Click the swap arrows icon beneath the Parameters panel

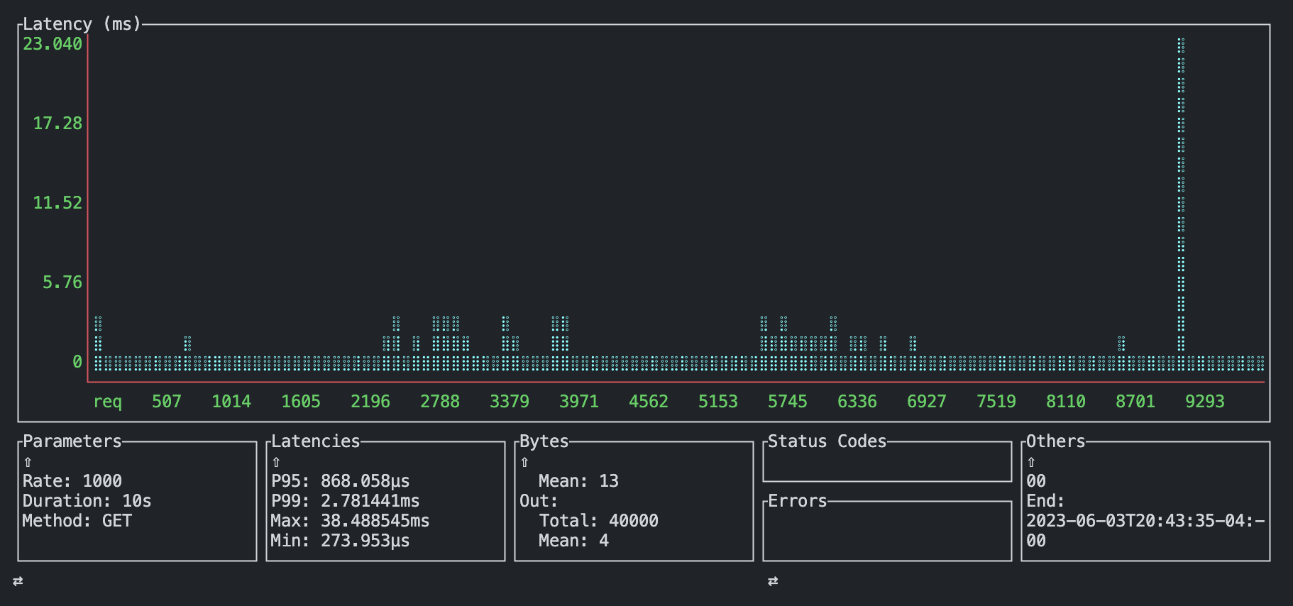point(18,581)
